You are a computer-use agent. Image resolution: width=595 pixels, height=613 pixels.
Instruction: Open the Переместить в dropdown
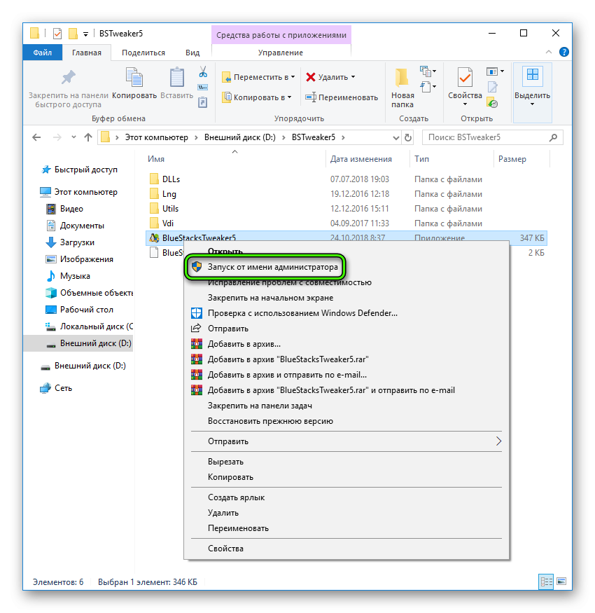(x=258, y=77)
